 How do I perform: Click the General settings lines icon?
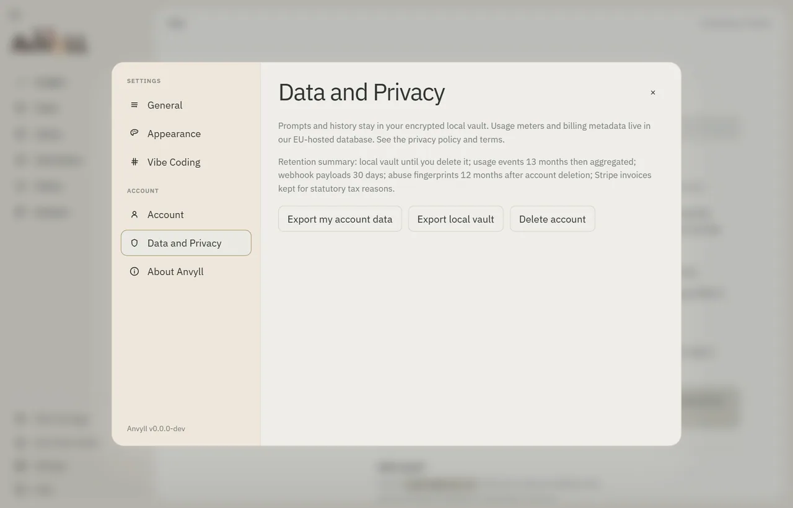[134, 105]
